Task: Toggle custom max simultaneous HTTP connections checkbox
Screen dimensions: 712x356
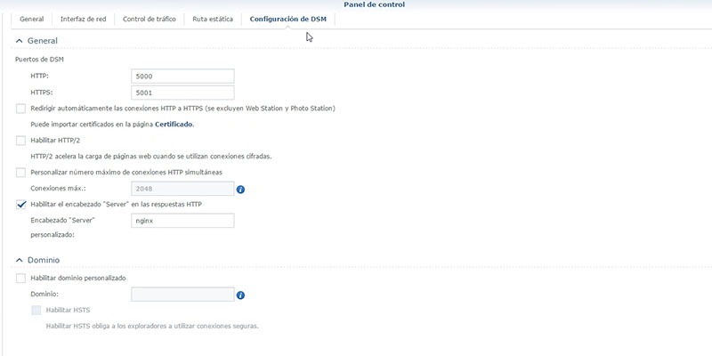Action: coord(20,172)
